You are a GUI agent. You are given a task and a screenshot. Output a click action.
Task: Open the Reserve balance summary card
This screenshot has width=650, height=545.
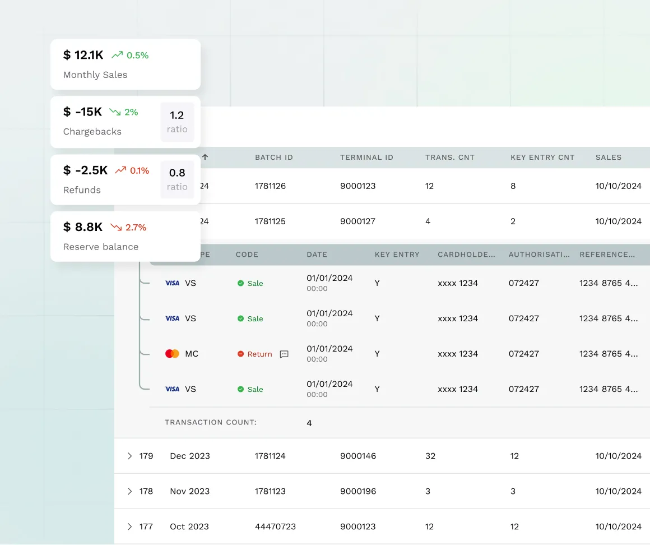tap(125, 236)
